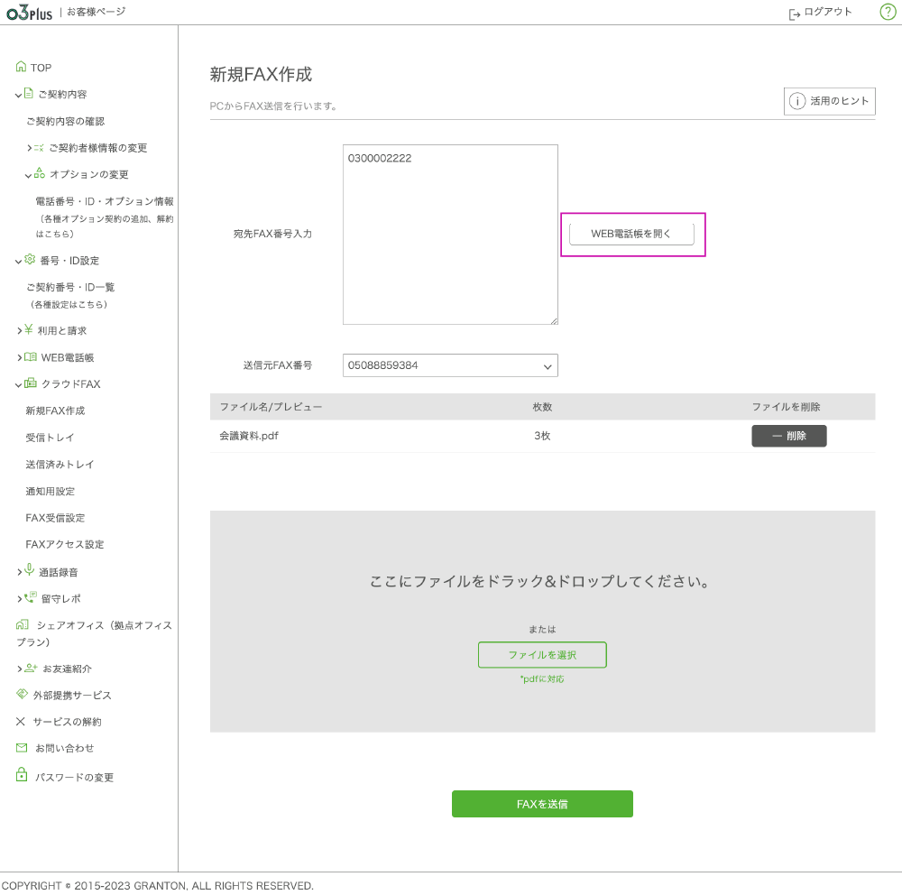Click the お友達紹介 person-plus icon
Image resolution: width=902 pixels, height=895 pixels.
click(31, 667)
